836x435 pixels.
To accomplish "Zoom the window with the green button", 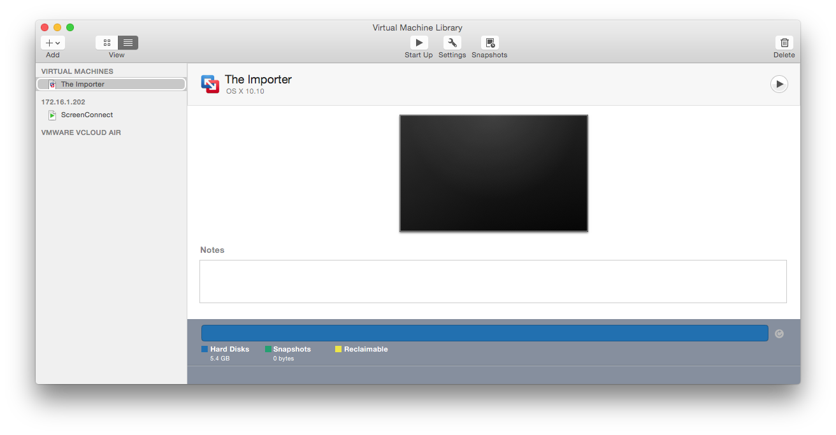I will 70,27.
